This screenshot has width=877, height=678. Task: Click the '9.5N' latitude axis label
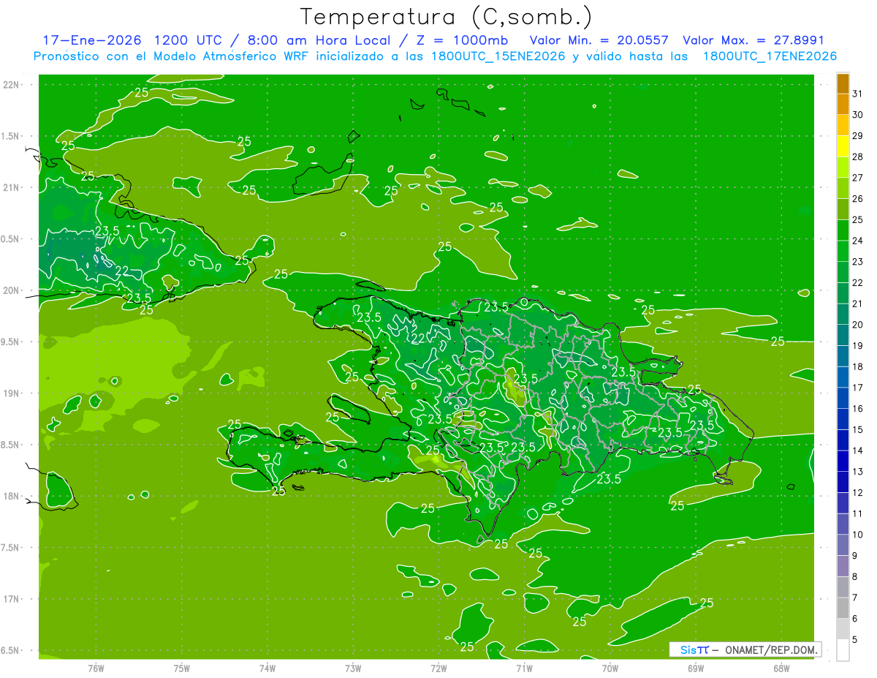click(11, 342)
